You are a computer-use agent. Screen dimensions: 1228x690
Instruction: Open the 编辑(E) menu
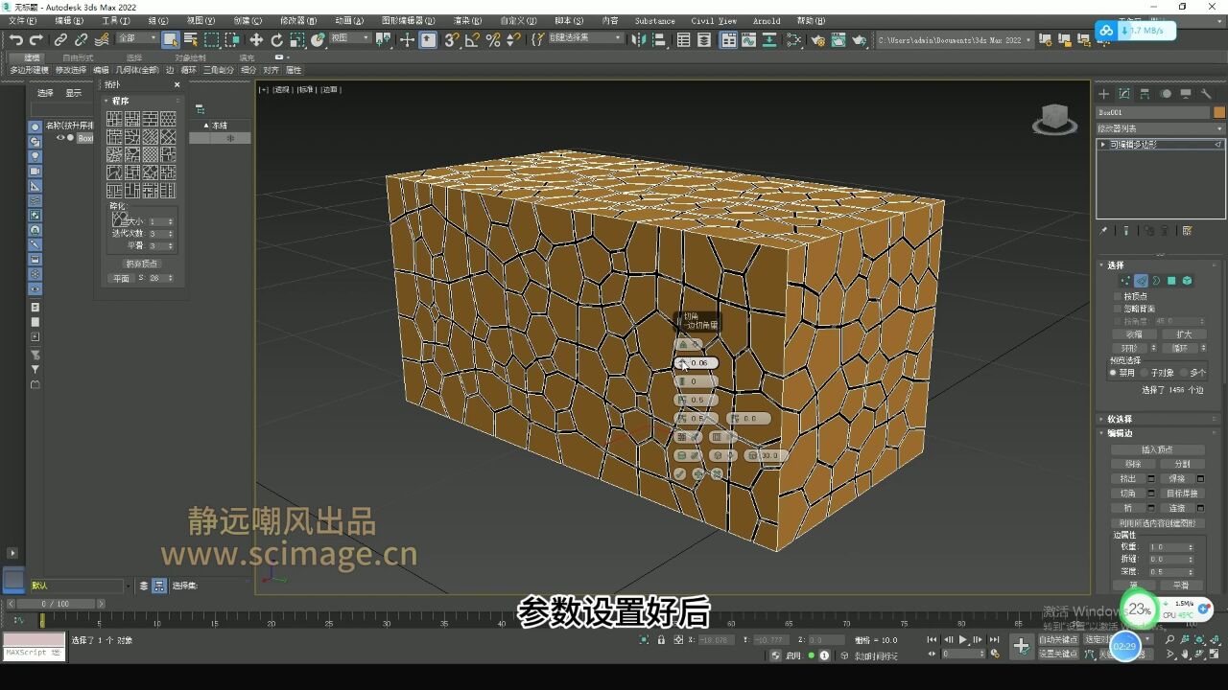point(69,20)
